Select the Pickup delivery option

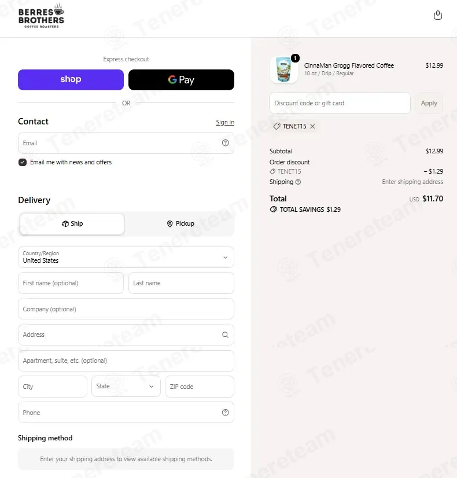(x=180, y=224)
